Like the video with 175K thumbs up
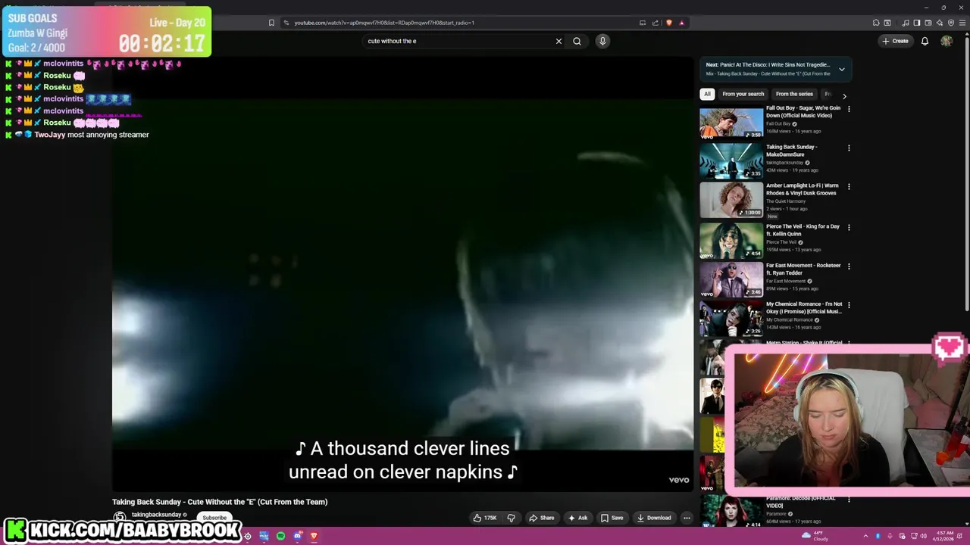 pos(485,518)
